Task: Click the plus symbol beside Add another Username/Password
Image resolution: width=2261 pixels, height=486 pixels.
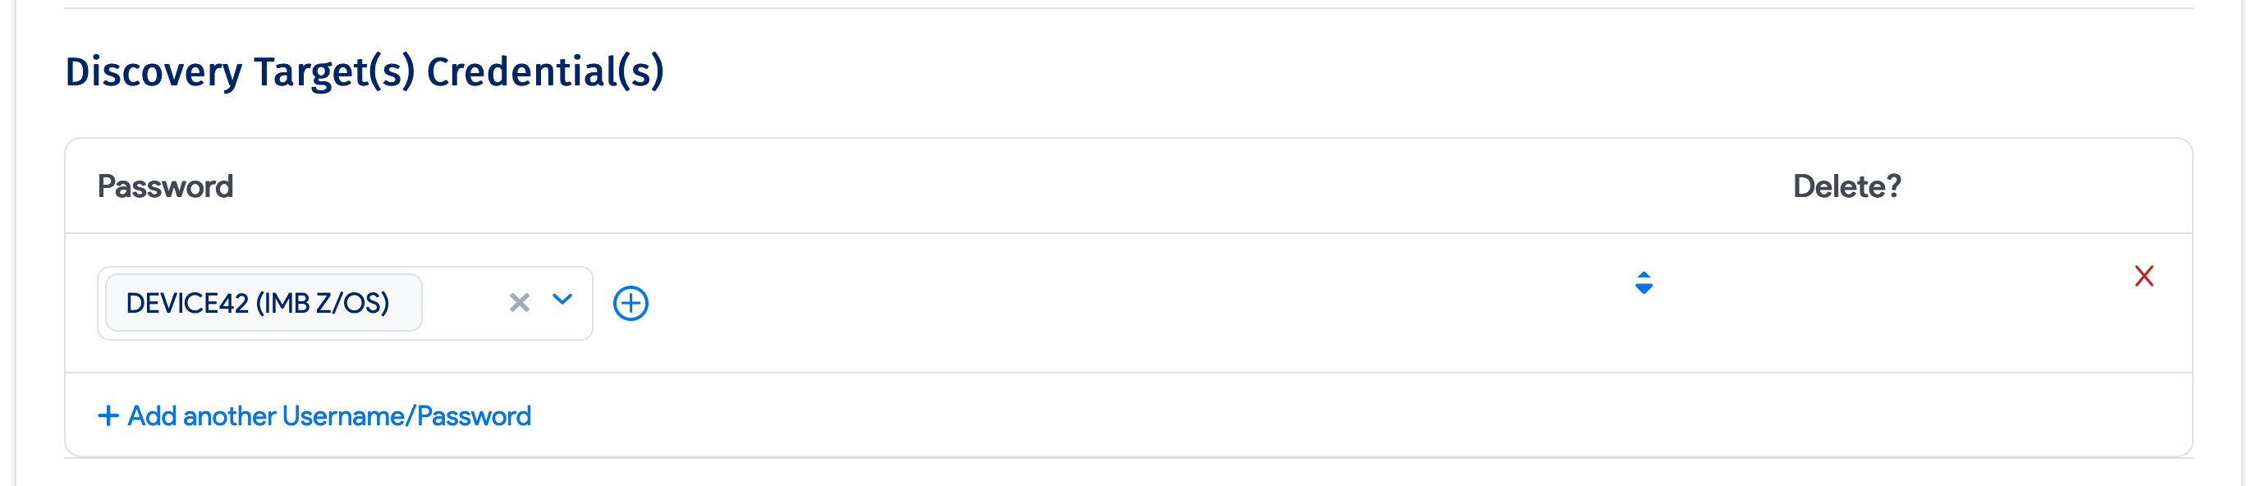Action: tap(108, 415)
